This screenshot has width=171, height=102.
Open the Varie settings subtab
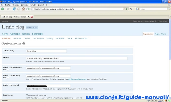tap(70, 39)
